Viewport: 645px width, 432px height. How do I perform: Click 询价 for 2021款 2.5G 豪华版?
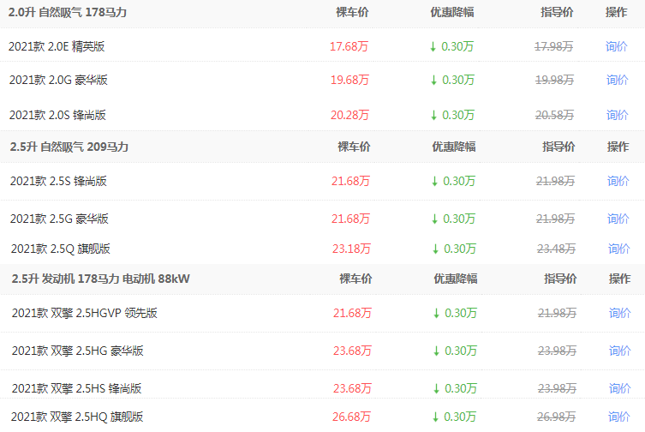[x=618, y=219]
